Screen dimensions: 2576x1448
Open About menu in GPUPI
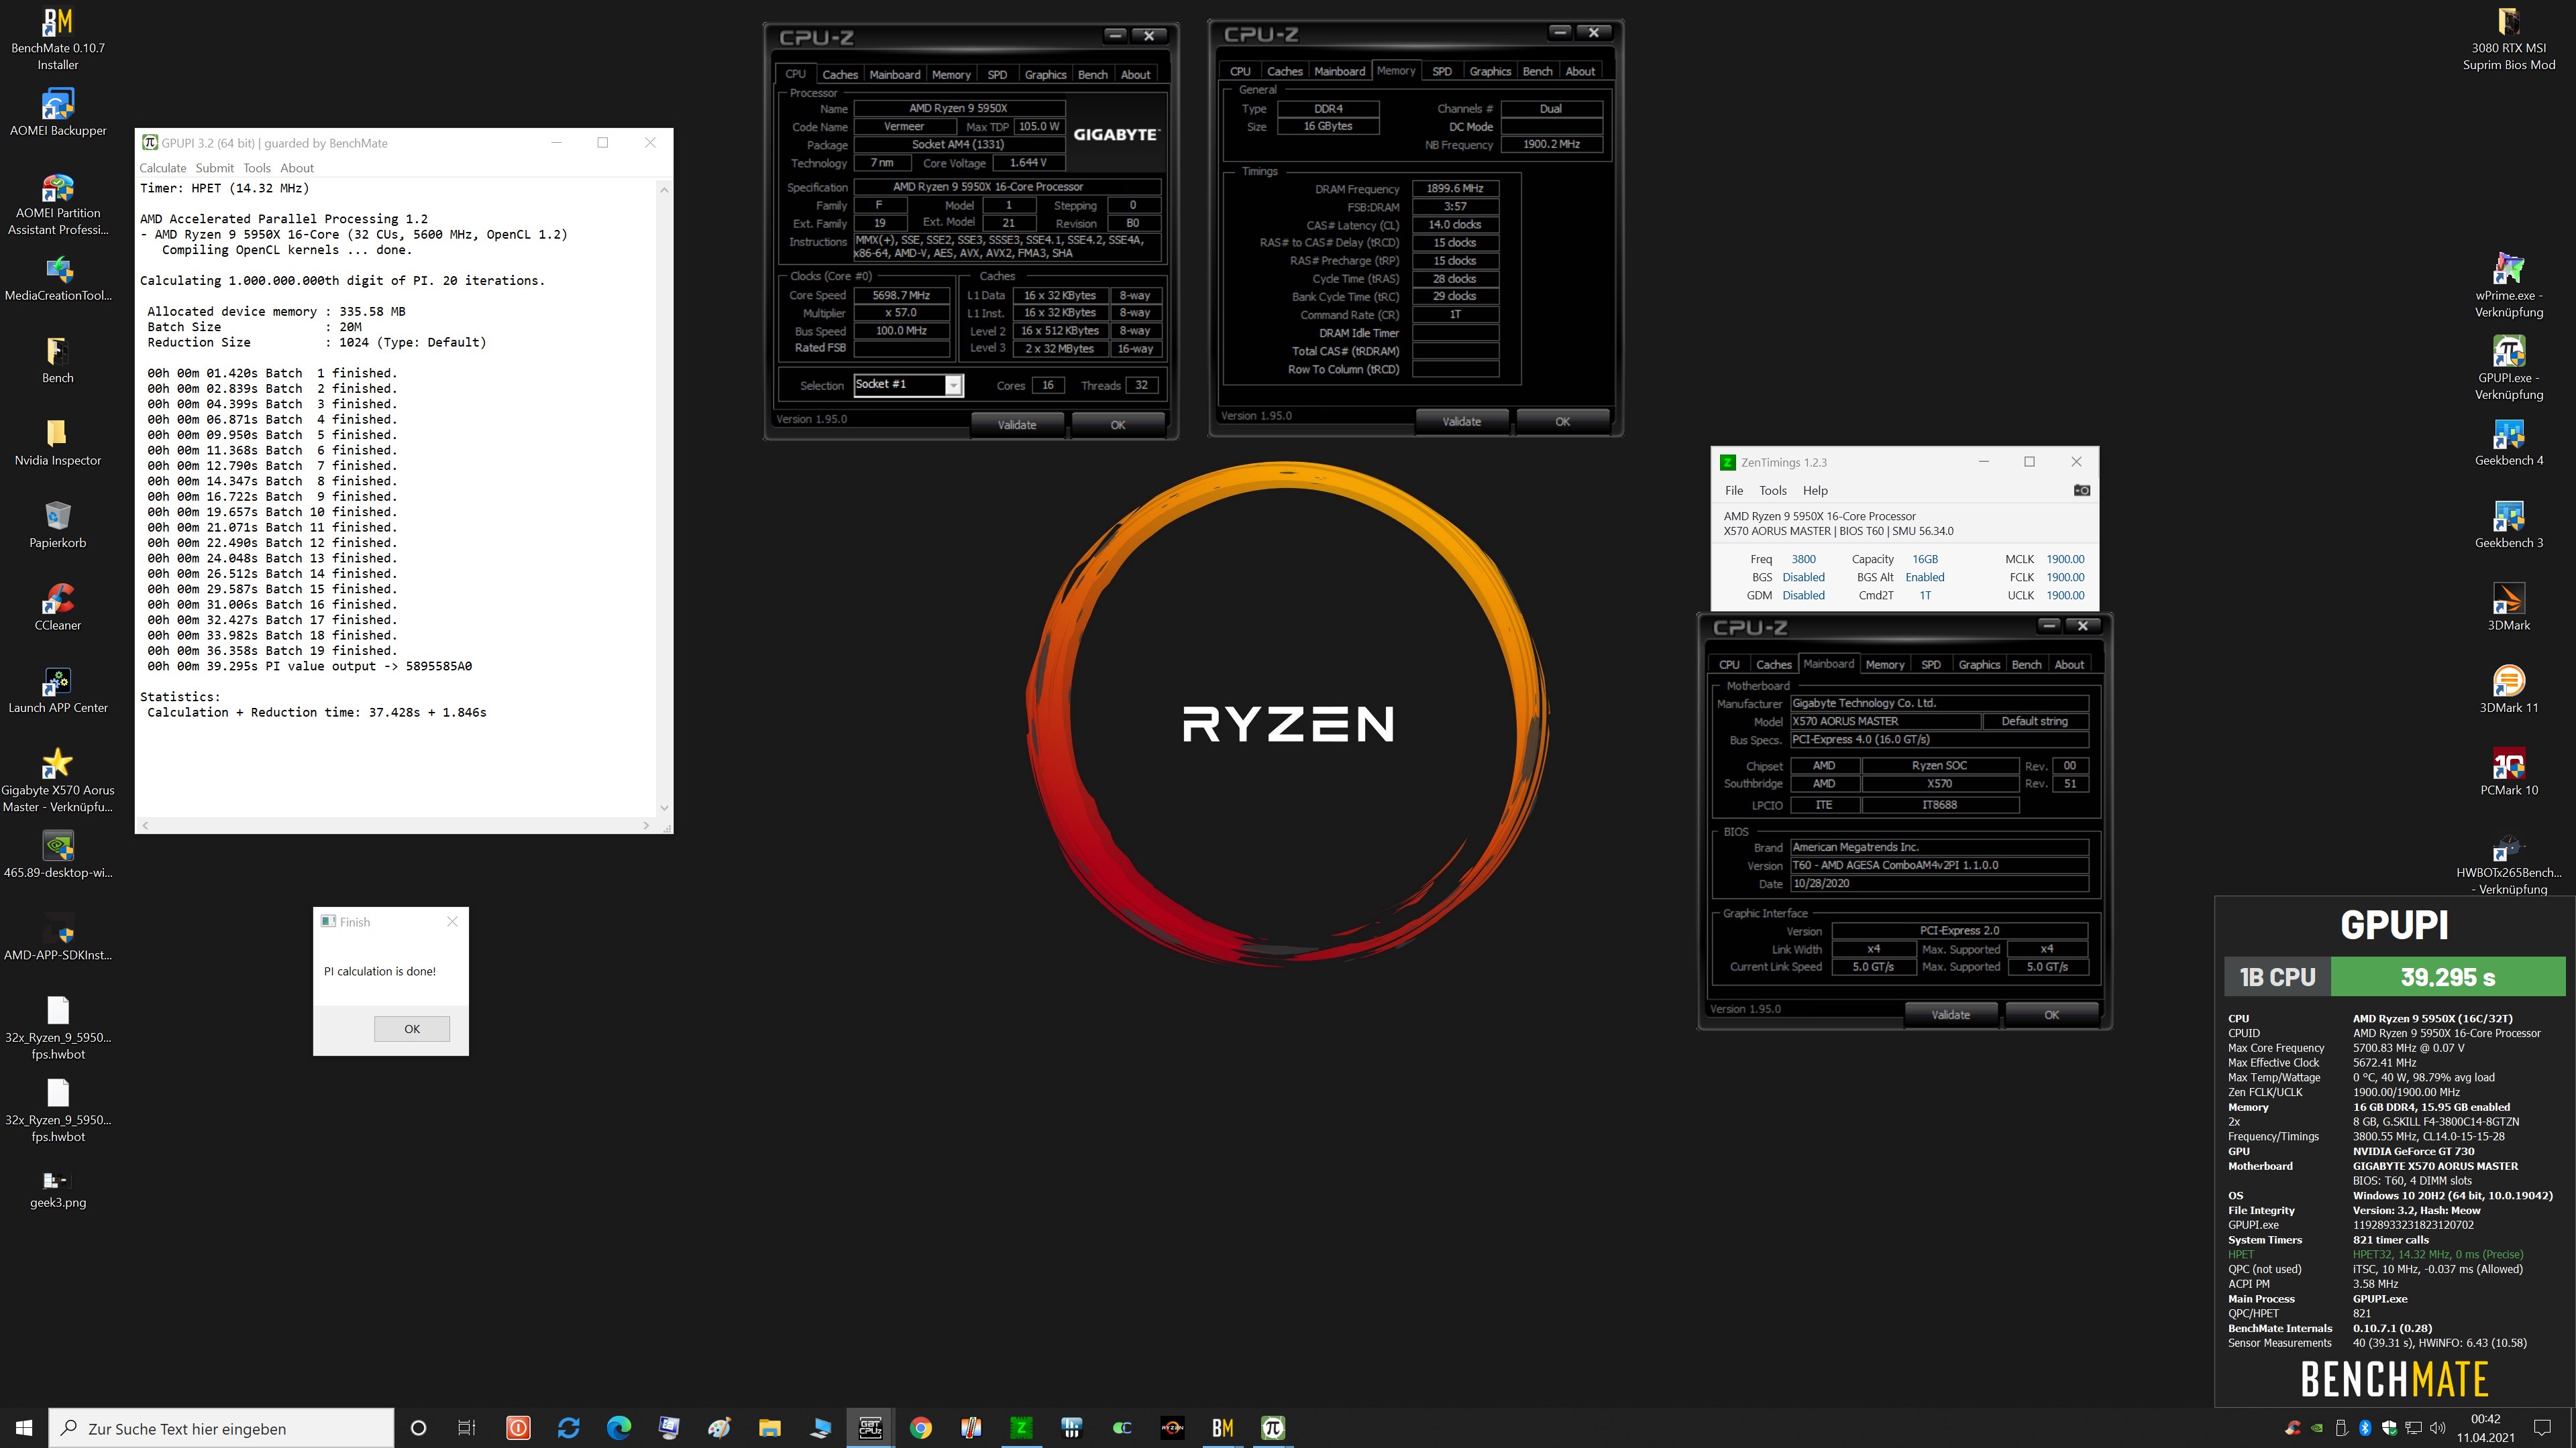[297, 168]
